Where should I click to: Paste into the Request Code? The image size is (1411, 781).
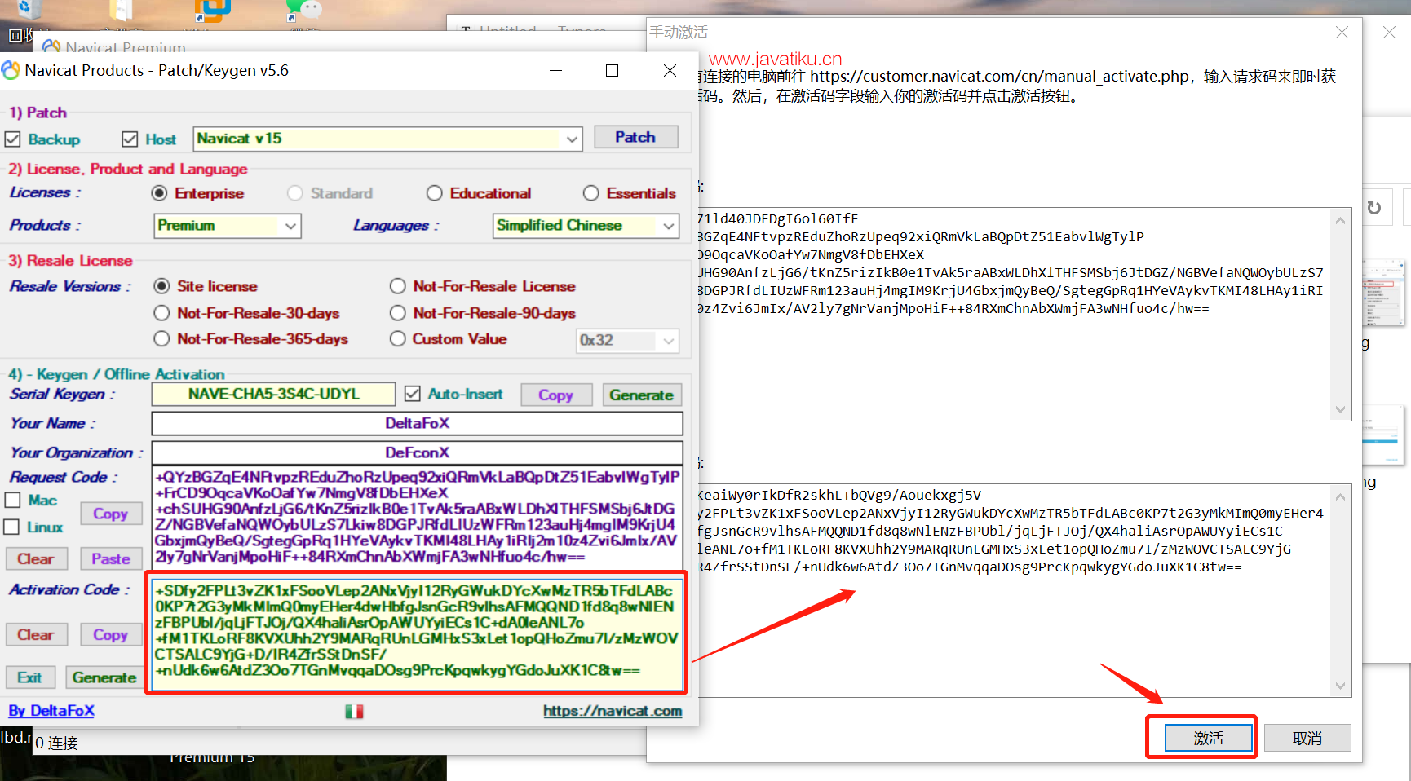[x=110, y=558]
